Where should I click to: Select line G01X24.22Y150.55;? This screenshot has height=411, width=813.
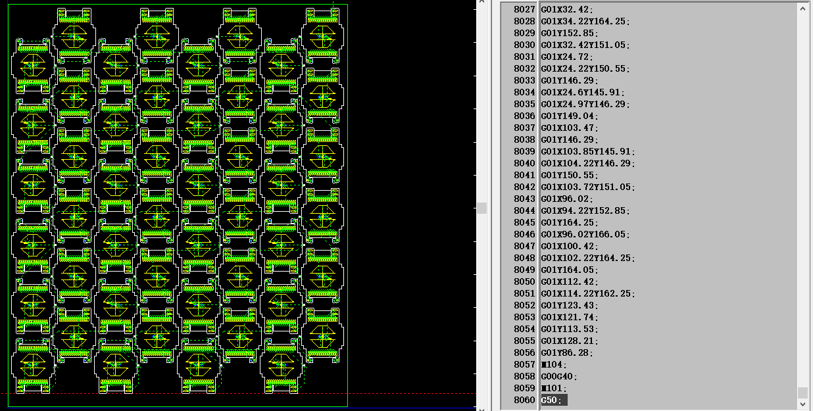pyautogui.click(x=585, y=69)
